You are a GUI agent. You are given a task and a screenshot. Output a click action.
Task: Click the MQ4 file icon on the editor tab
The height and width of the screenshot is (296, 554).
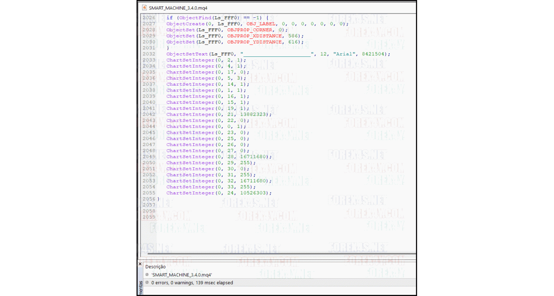(144, 7)
